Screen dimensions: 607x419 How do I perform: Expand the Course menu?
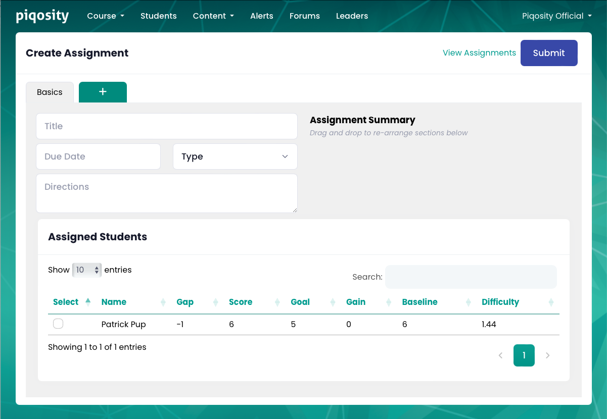(105, 16)
